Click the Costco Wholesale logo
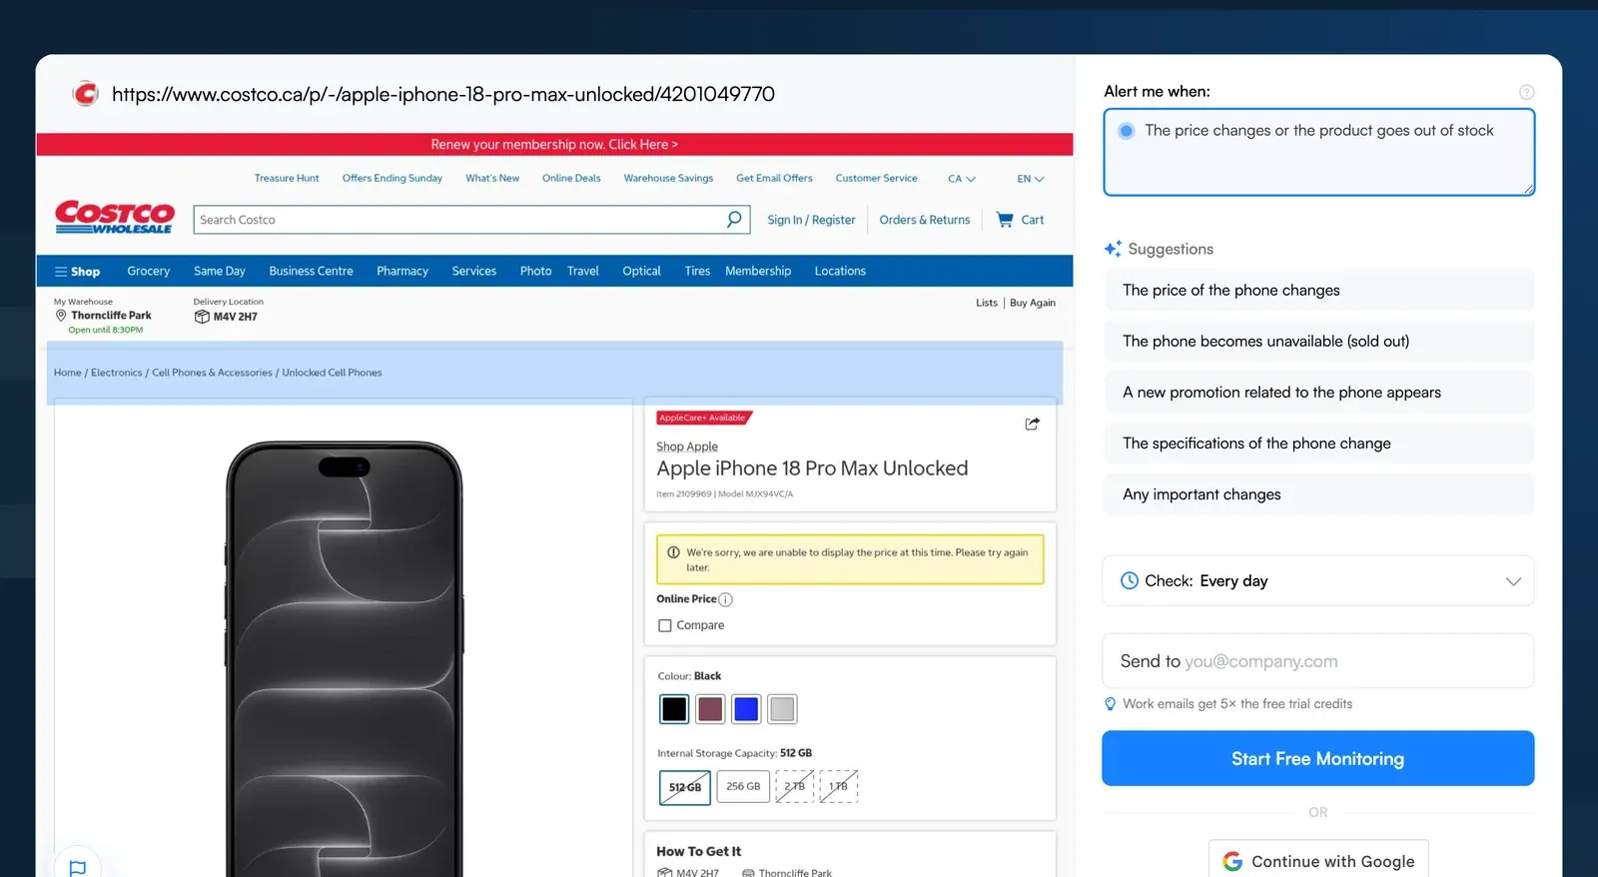The width and height of the screenshot is (1598, 877). pos(114,217)
